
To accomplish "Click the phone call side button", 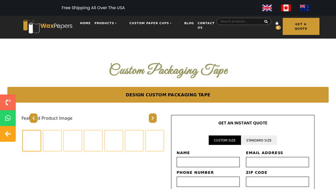I will [8, 102].
